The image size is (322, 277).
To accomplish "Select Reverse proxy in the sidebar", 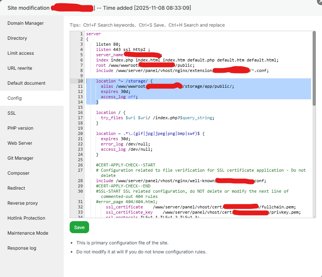I will [22, 203].
